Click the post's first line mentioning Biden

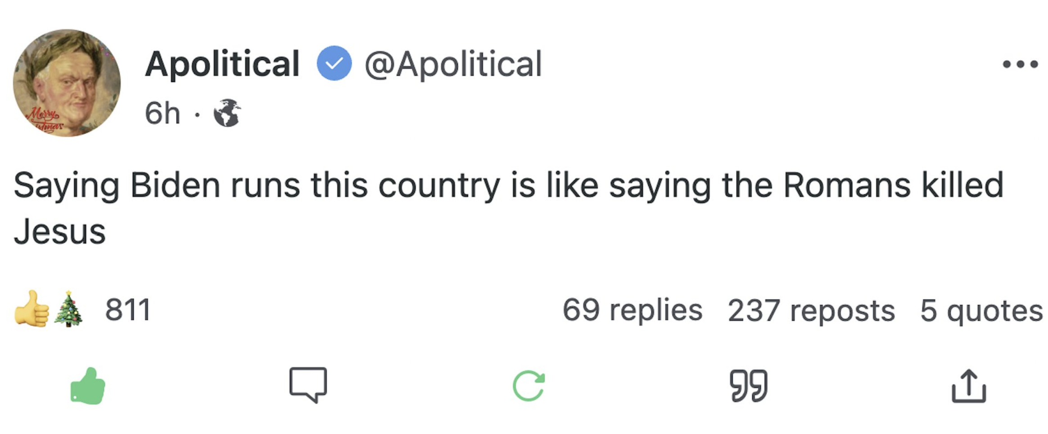click(509, 185)
